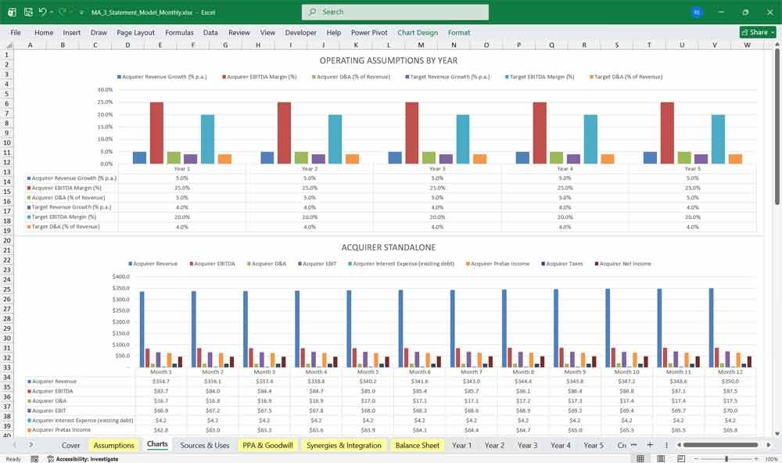
Task: Click in the Search box
Action: pyautogui.click(x=395, y=12)
